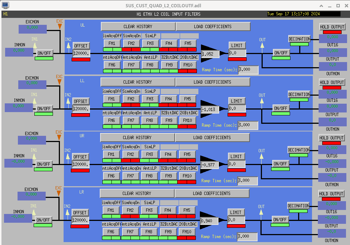Viewport: 350px width, 245px height.
Task: Toggle the output ON/OFF switch in the LR section
Action: point(280,220)
